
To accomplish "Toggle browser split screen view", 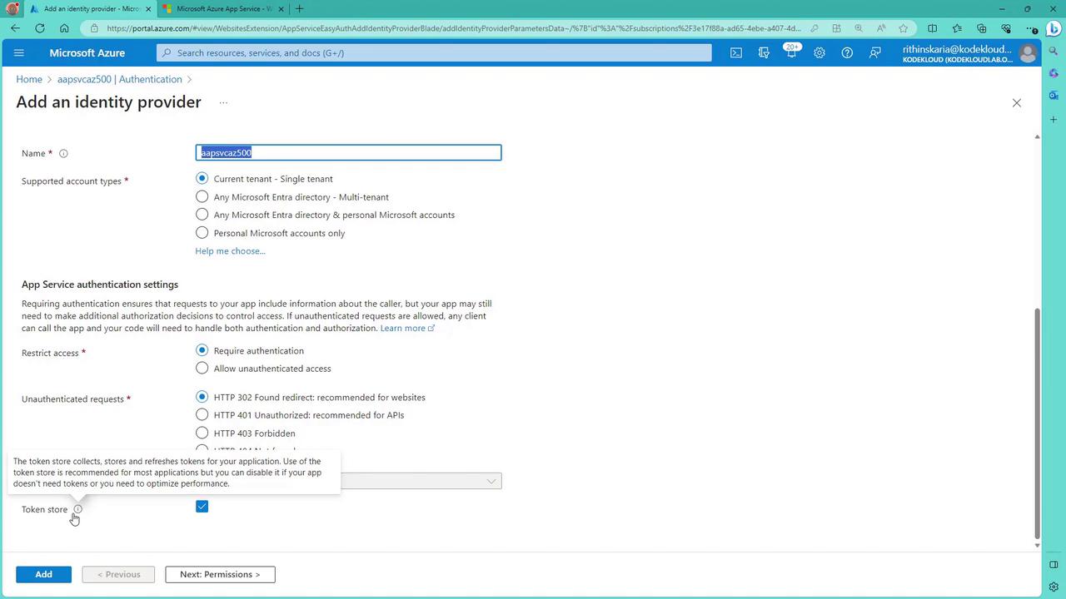I will click(x=932, y=28).
